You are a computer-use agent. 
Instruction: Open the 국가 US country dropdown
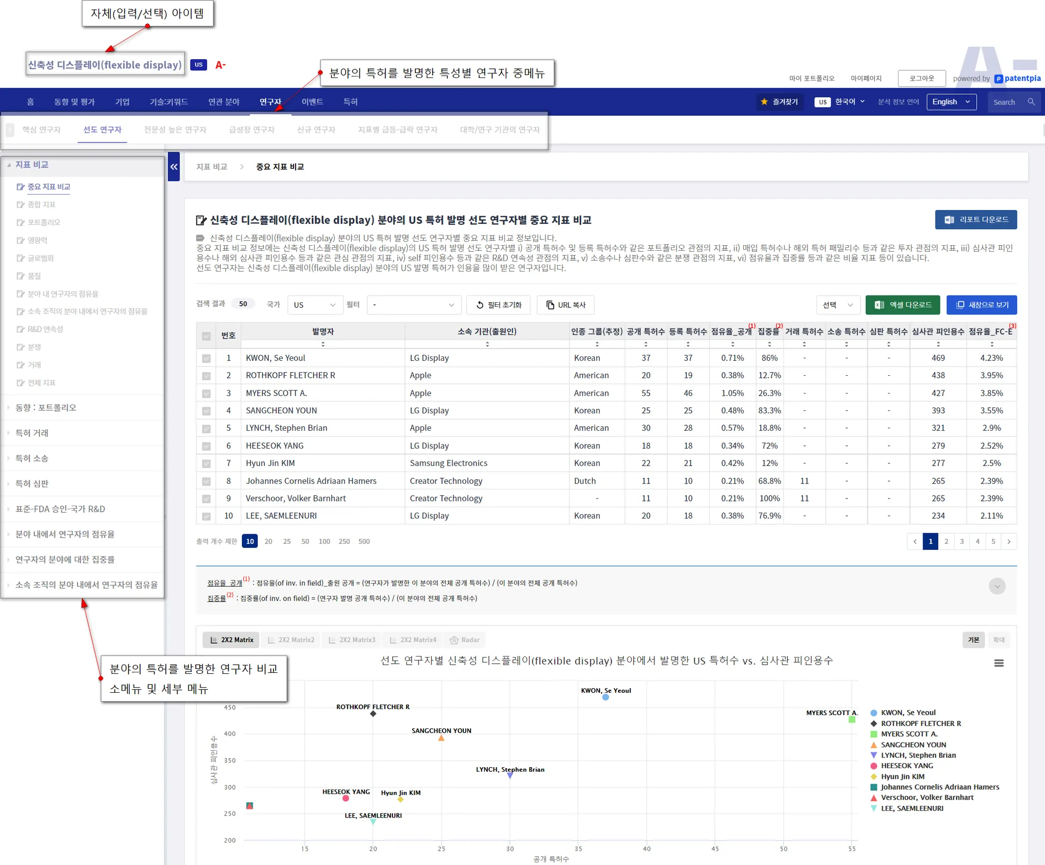[x=314, y=305]
